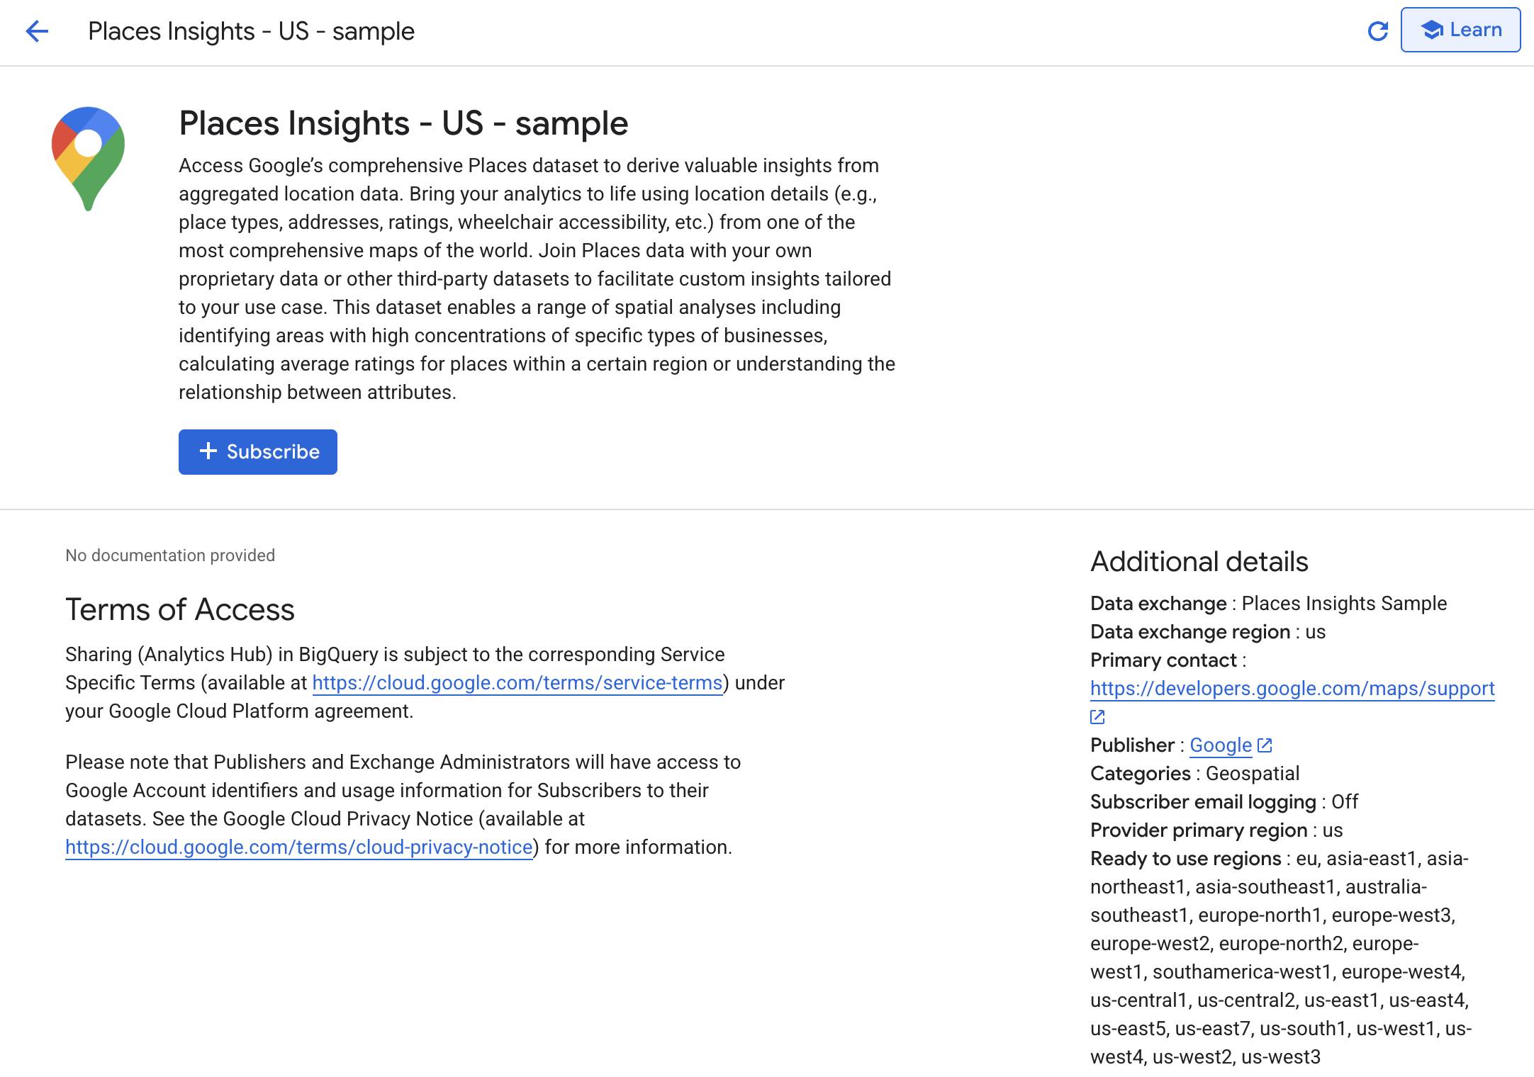Click the Subscriber email logging label
This screenshot has width=1534, height=1077.
[x=1202, y=802]
